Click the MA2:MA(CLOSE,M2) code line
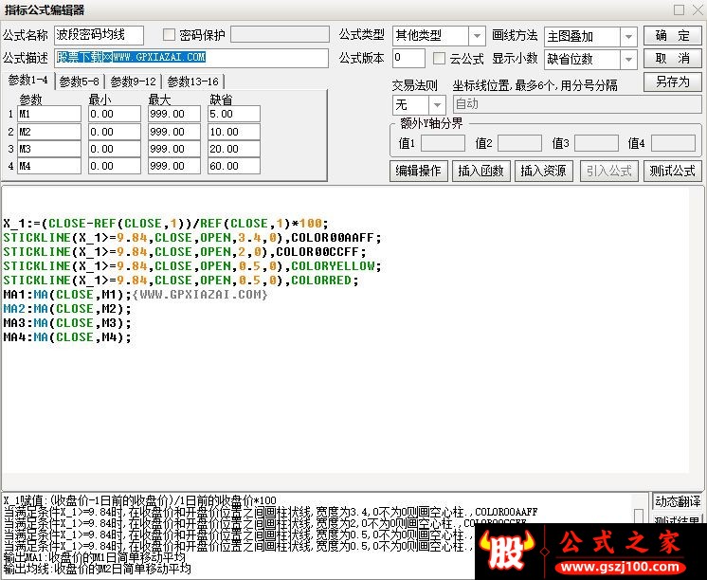Screen dimensions: 707x580 67,309
